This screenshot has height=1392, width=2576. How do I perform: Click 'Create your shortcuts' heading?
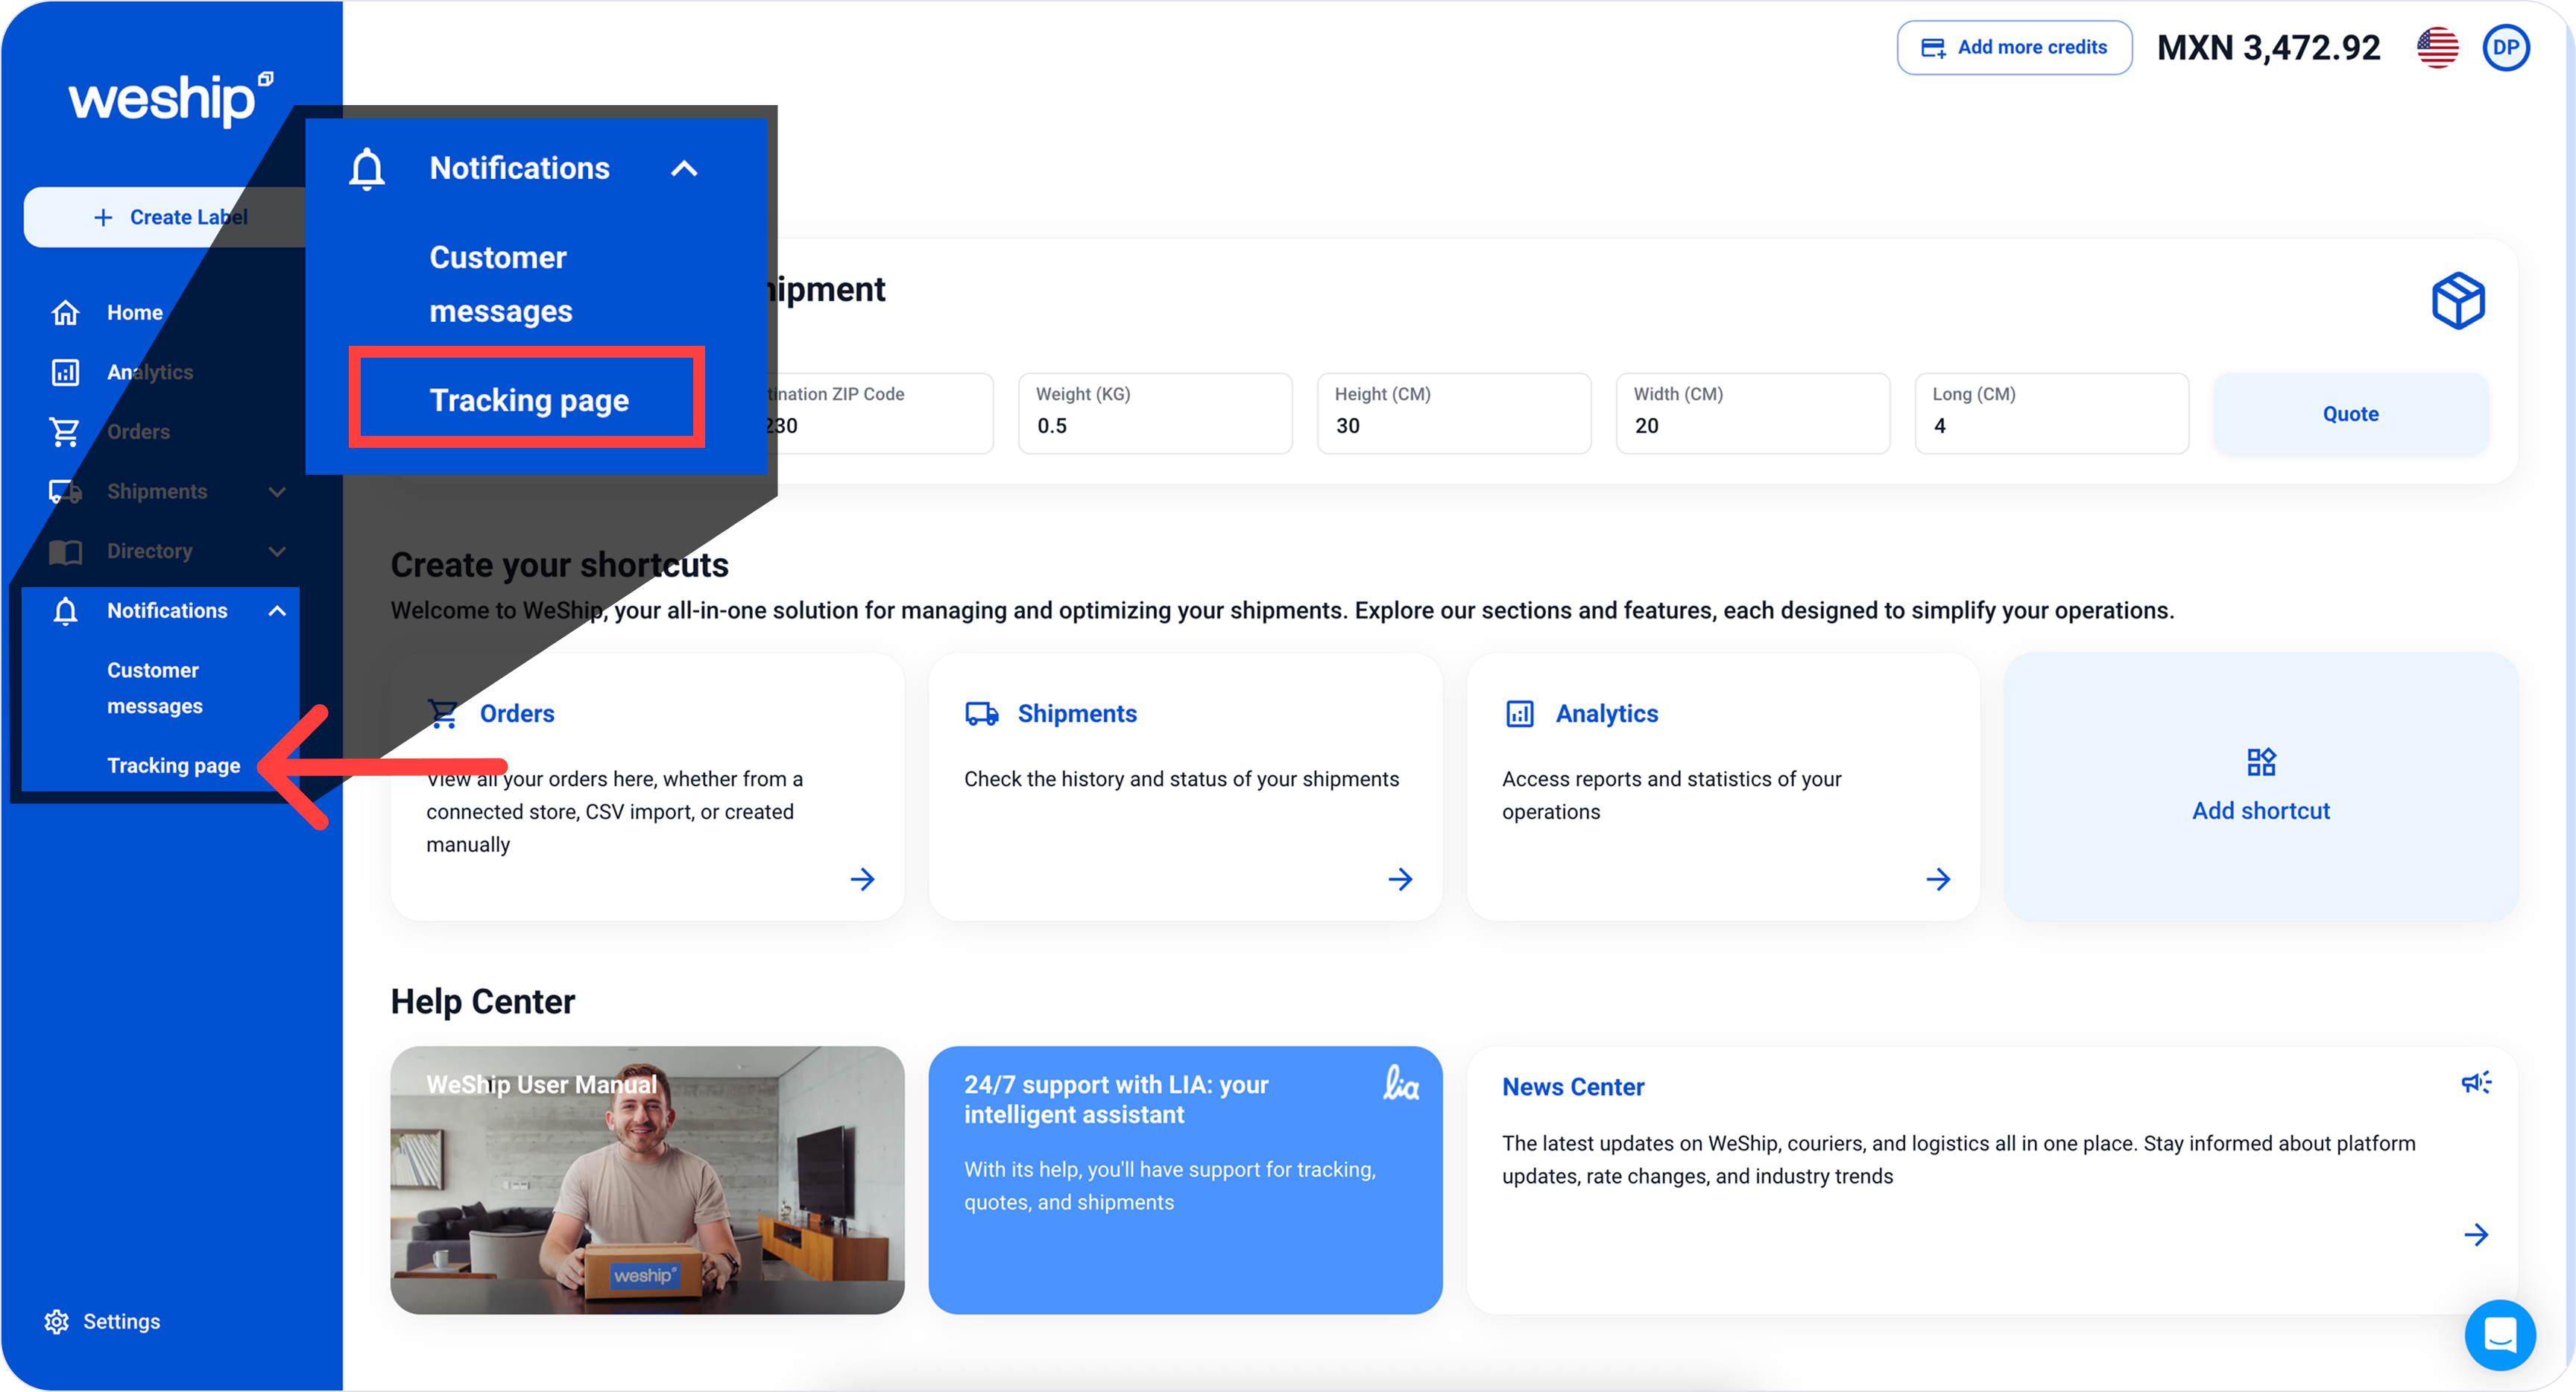(559, 565)
